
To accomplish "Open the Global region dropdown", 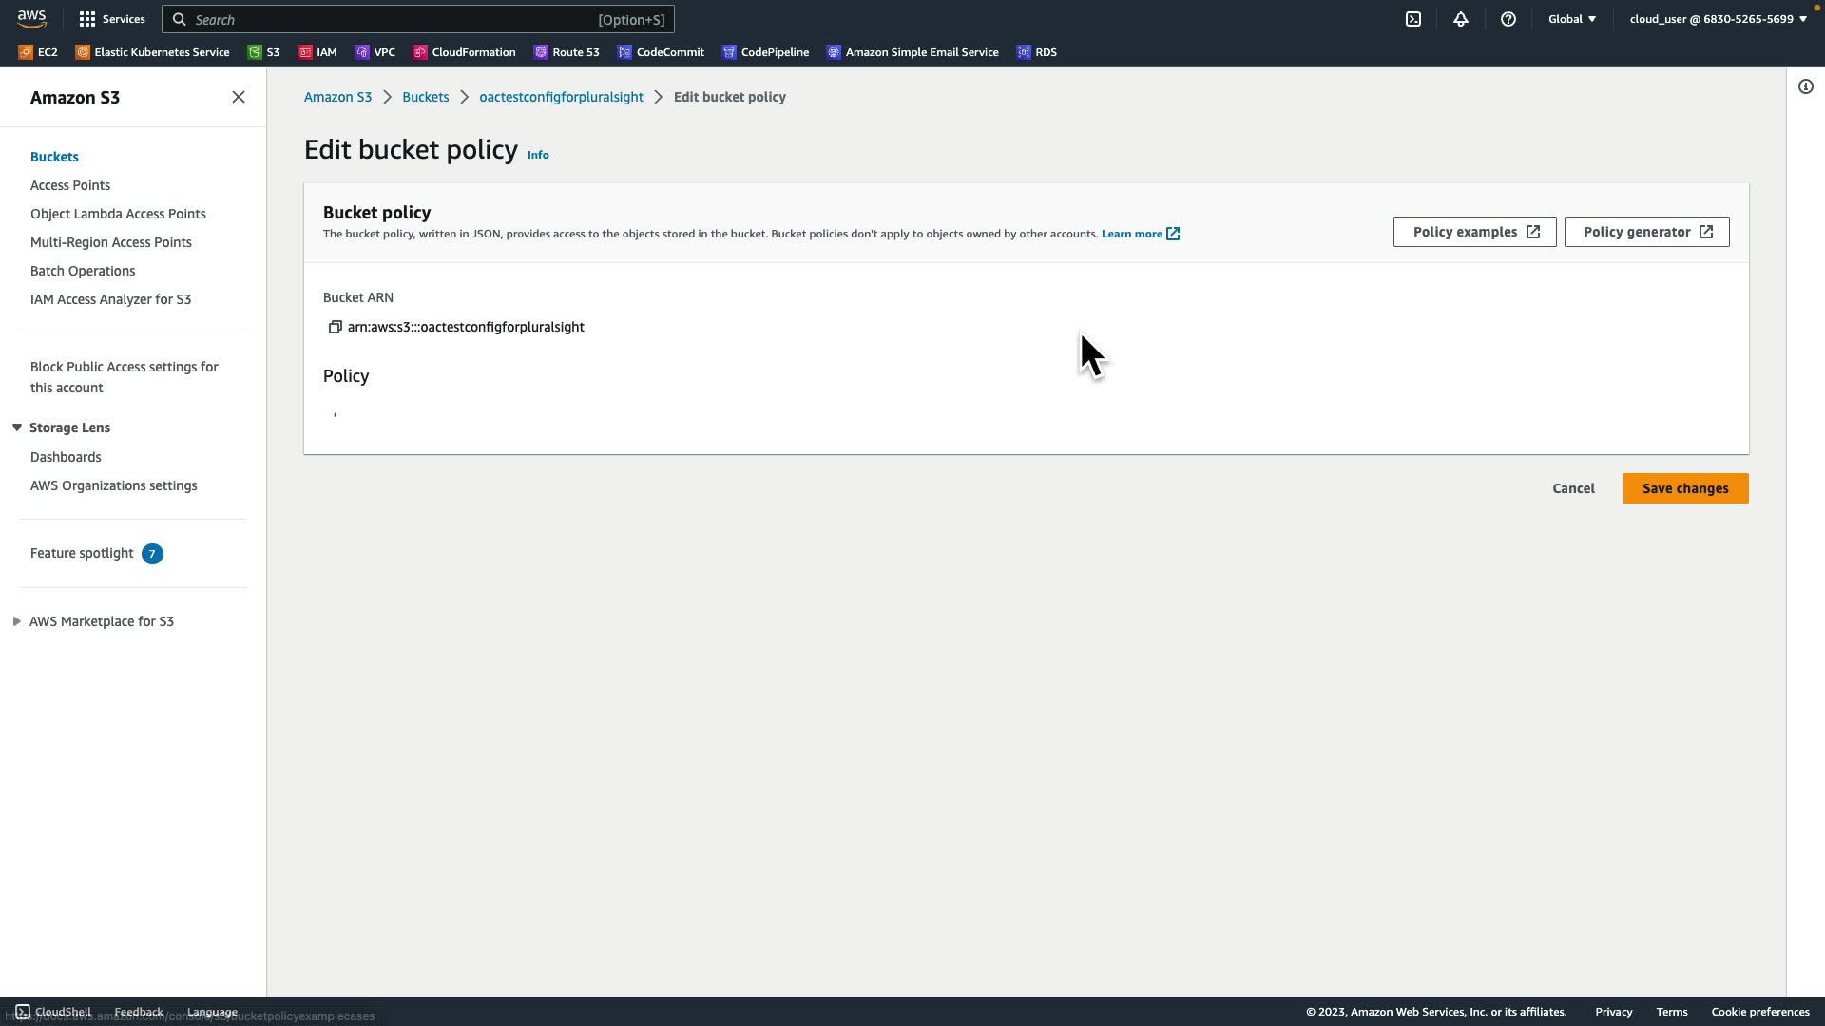I will click(x=1571, y=19).
